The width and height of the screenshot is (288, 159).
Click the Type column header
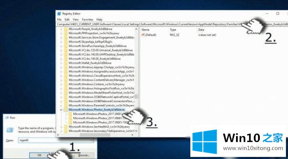point(173,29)
